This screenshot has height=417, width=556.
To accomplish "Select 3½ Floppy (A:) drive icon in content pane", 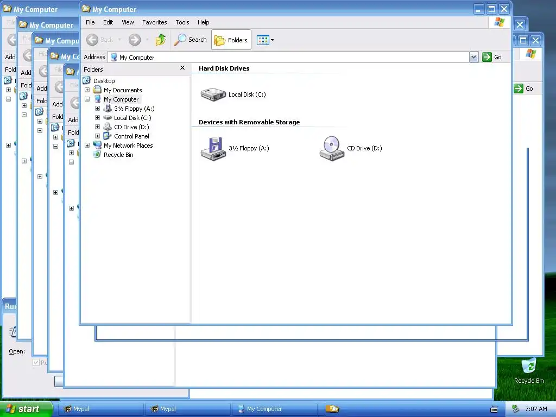I will tap(213, 149).
